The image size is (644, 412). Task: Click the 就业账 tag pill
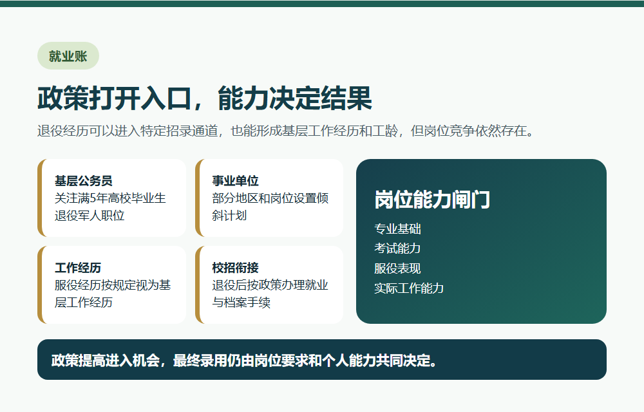click(68, 56)
